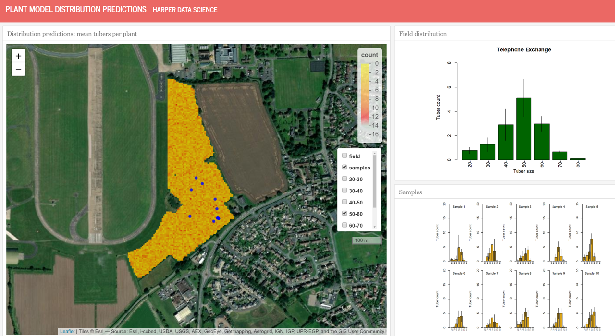Show the 30-40 size layer

click(x=344, y=190)
